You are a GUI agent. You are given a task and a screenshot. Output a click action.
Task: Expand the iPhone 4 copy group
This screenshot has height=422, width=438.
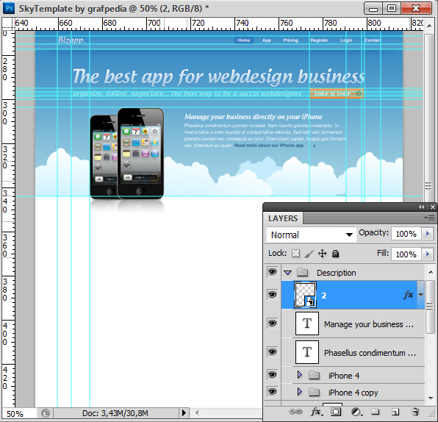click(x=300, y=392)
